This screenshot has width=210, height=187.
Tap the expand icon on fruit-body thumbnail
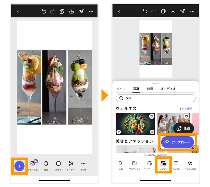(119, 132)
